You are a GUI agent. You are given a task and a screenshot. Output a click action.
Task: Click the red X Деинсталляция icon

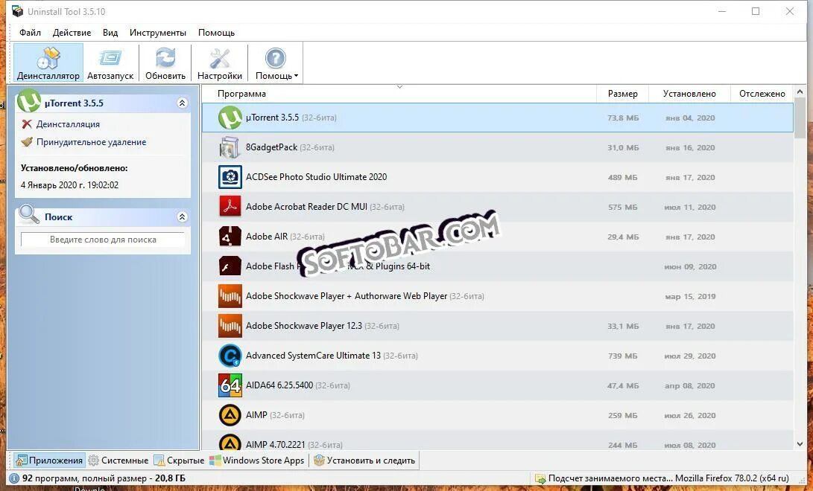26,124
